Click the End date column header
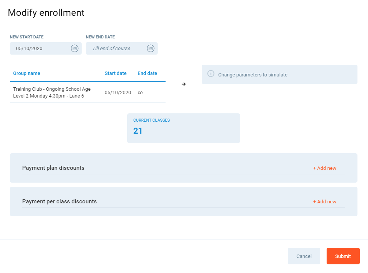This screenshot has height=273, width=368. (x=147, y=73)
